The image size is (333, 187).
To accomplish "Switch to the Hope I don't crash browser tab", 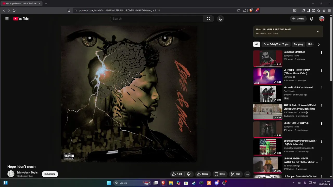I will (x=22, y=3).
